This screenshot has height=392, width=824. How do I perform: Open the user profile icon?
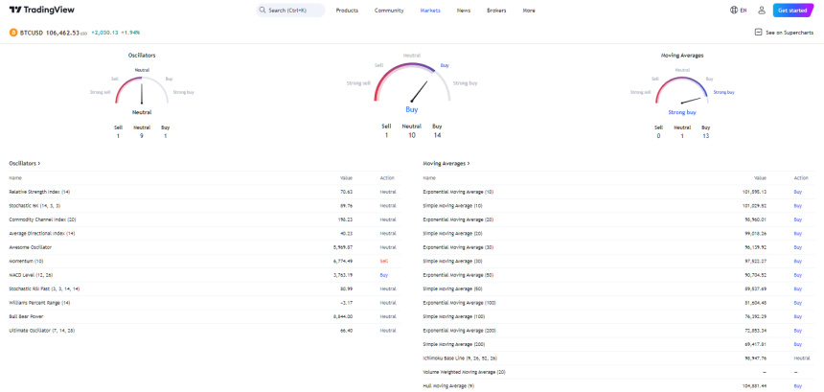(x=762, y=10)
